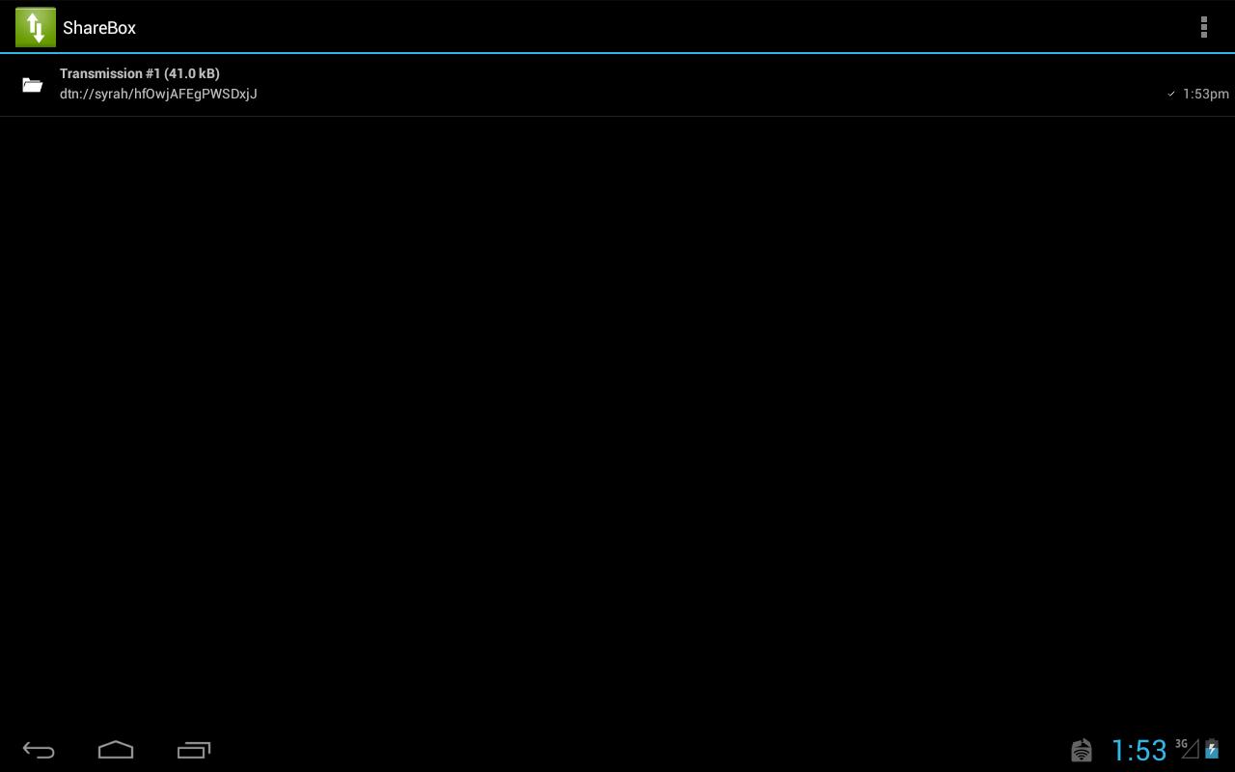Click the 41.0 kB size label

pyautogui.click(x=192, y=73)
